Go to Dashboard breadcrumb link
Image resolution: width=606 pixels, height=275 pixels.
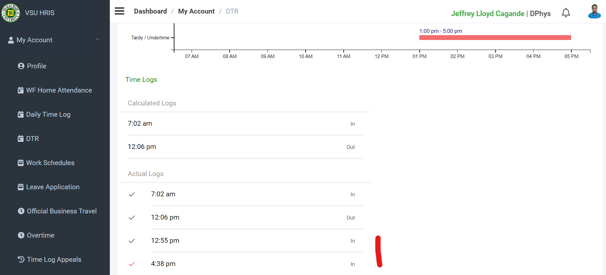click(x=150, y=11)
